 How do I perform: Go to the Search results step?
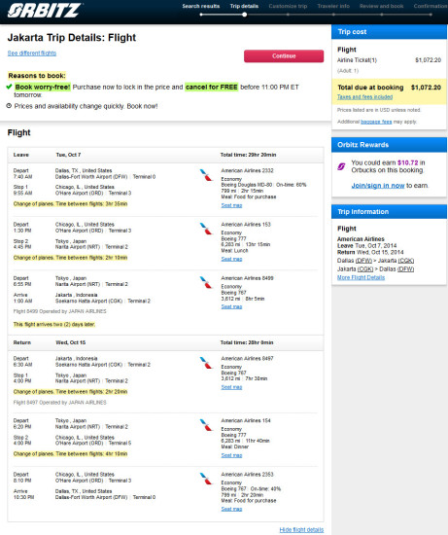pyautogui.click(x=201, y=6)
